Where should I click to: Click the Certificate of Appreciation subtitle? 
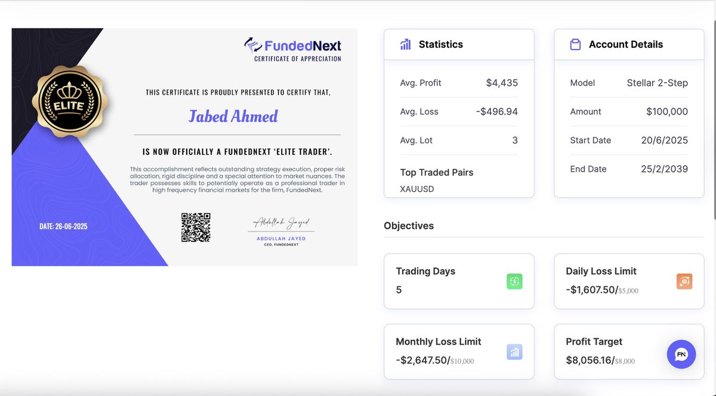click(x=298, y=59)
